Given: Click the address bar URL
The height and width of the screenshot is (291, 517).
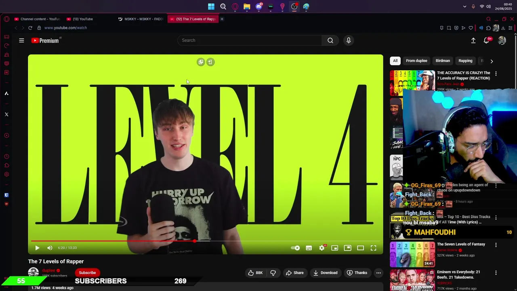Looking at the screenshot, I should click(65, 28).
